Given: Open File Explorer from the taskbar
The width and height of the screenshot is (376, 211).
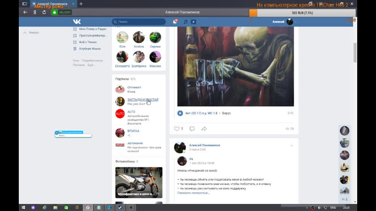Looking at the screenshot, I should pyautogui.click(x=55, y=207).
